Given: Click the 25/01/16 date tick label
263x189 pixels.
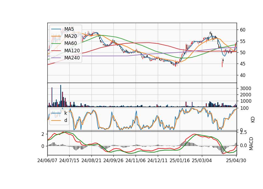Looking at the screenshot, I should click(x=180, y=161).
